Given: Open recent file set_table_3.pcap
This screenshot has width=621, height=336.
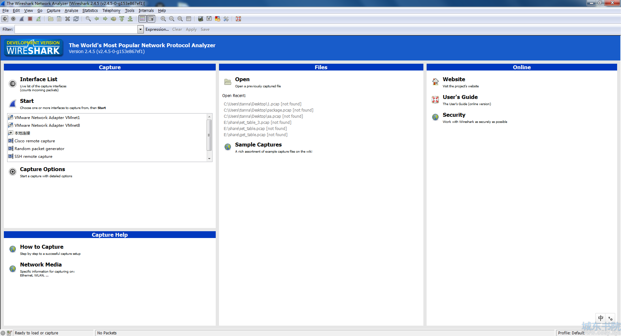Looking at the screenshot, I should coord(257,123).
